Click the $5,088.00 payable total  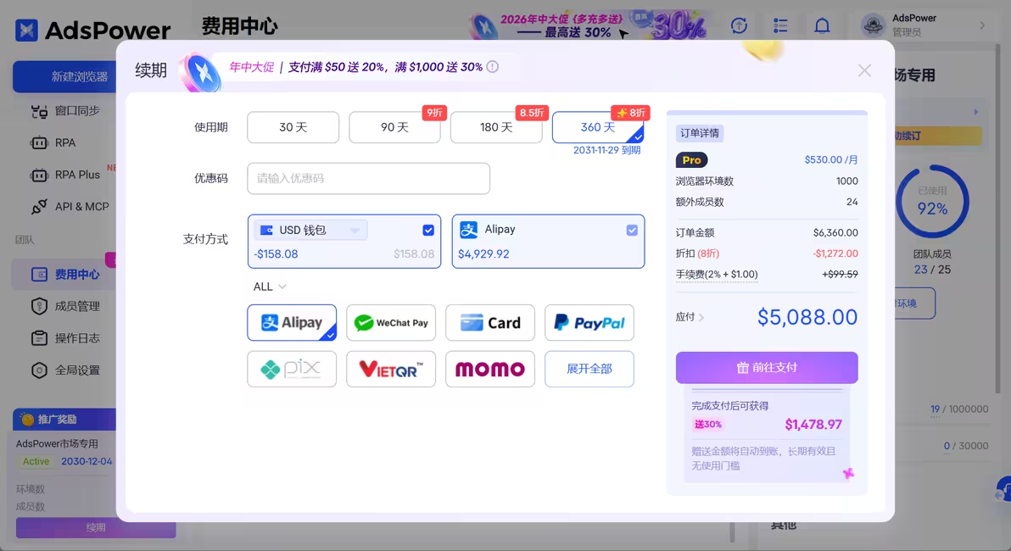pyautogui.click(x=807, y=317)
